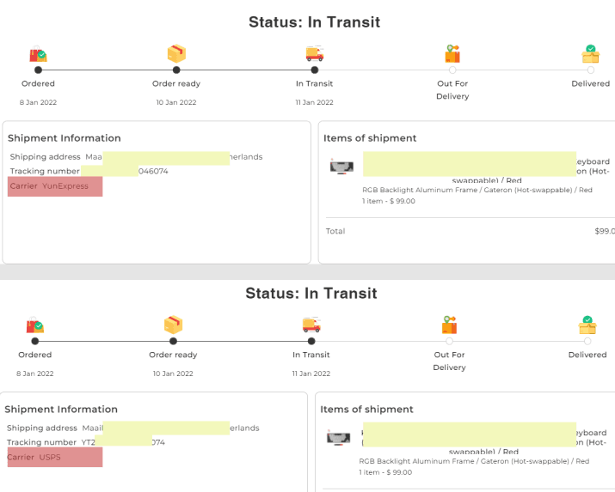
Task: Click the In Transit truck icon in top tracker
Action: (314, 54)
